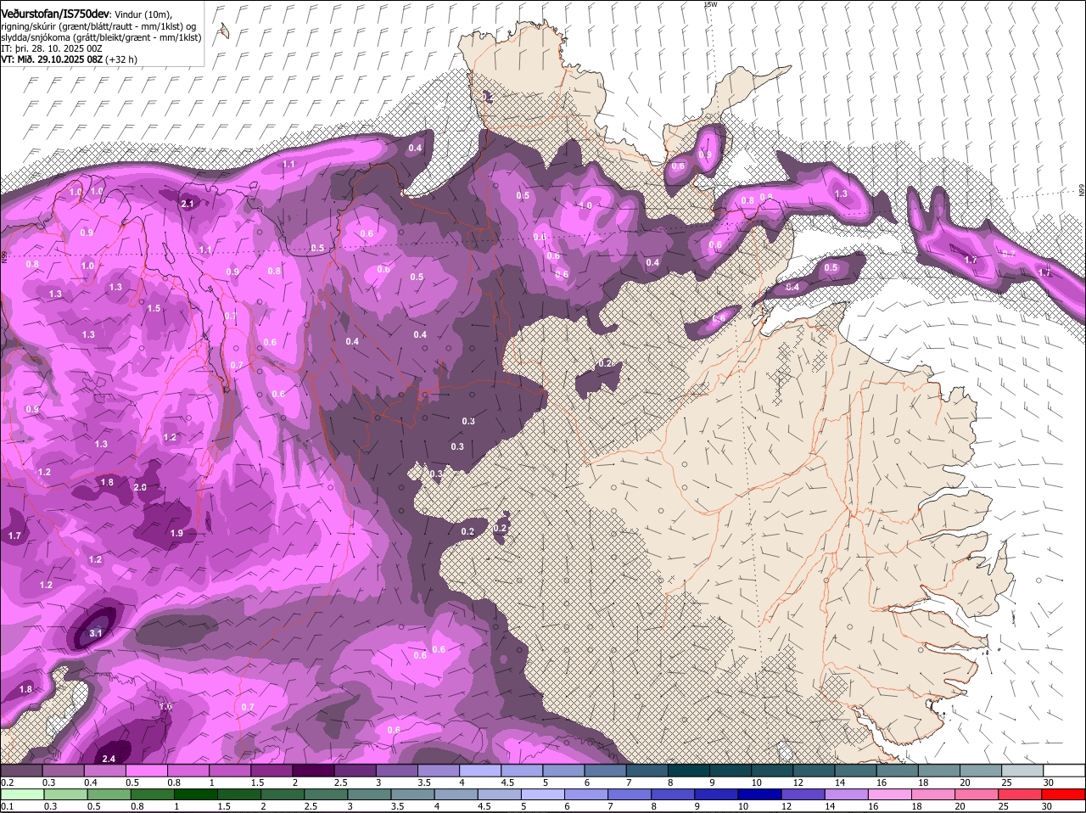
Task: Click the 2.0 value label on the map
Action: 141,487
